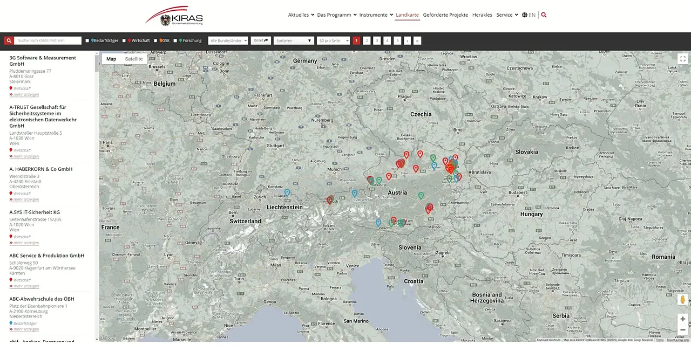The height and width of the screenshot is (345, 691).
Task: Expand the Aktuelles menu
Action: [x=301, y=15]
